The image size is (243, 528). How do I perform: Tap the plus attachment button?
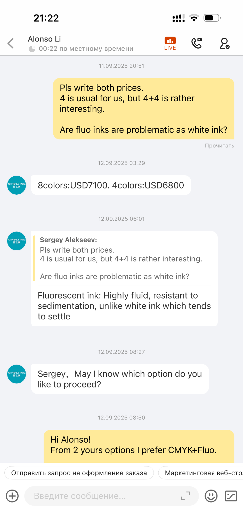[x=12, y=496]
